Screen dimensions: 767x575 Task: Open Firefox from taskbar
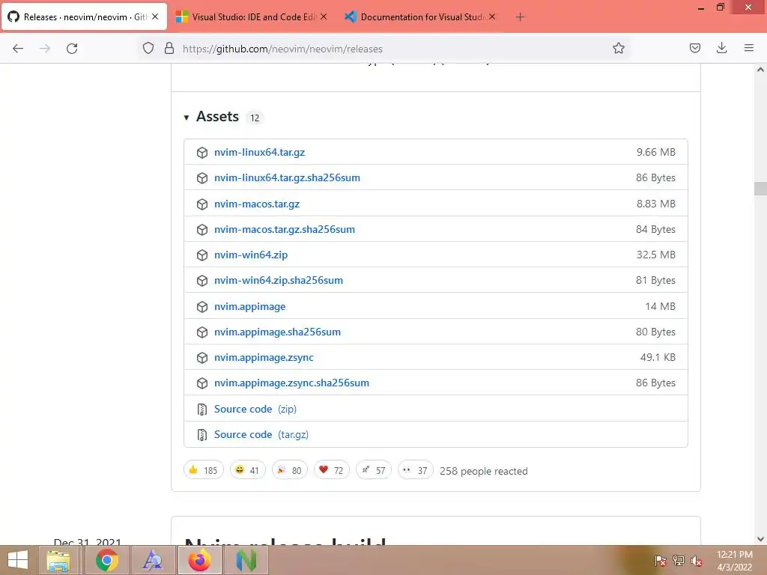199,560
